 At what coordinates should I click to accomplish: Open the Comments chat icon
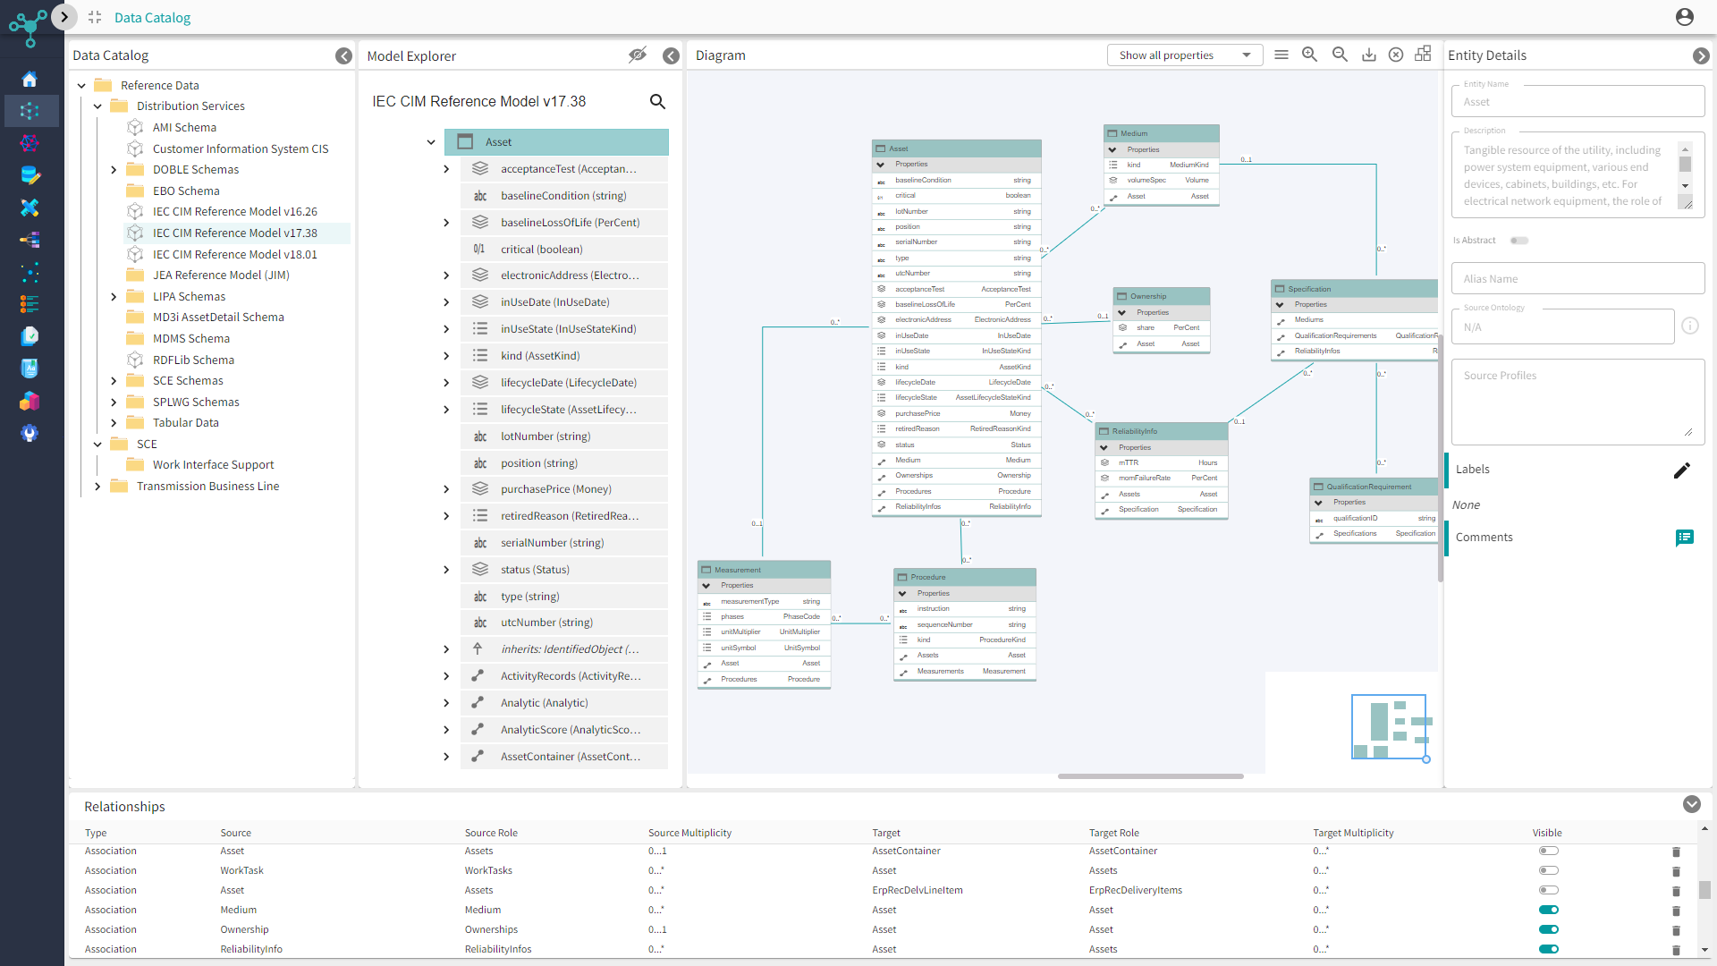(1684, 538)
